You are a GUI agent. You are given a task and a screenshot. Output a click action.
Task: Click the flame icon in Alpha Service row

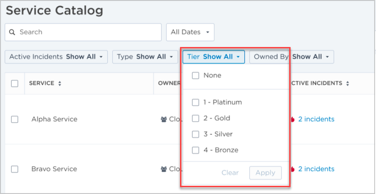(x=292, y=119)
